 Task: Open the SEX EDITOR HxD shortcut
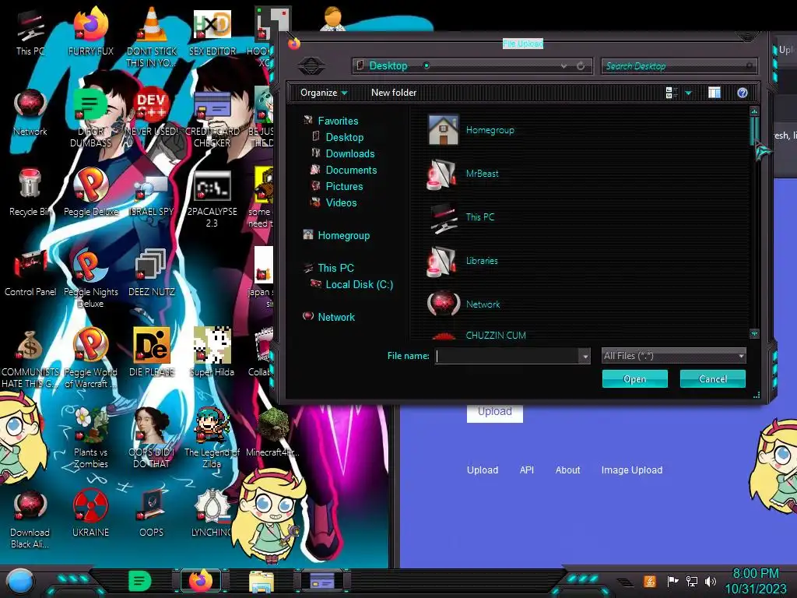212,32
